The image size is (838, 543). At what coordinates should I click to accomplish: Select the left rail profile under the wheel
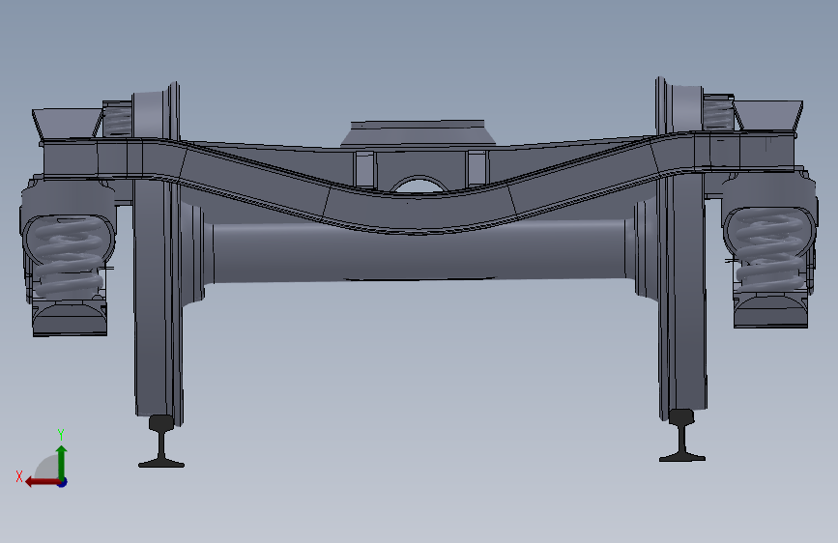161,442
